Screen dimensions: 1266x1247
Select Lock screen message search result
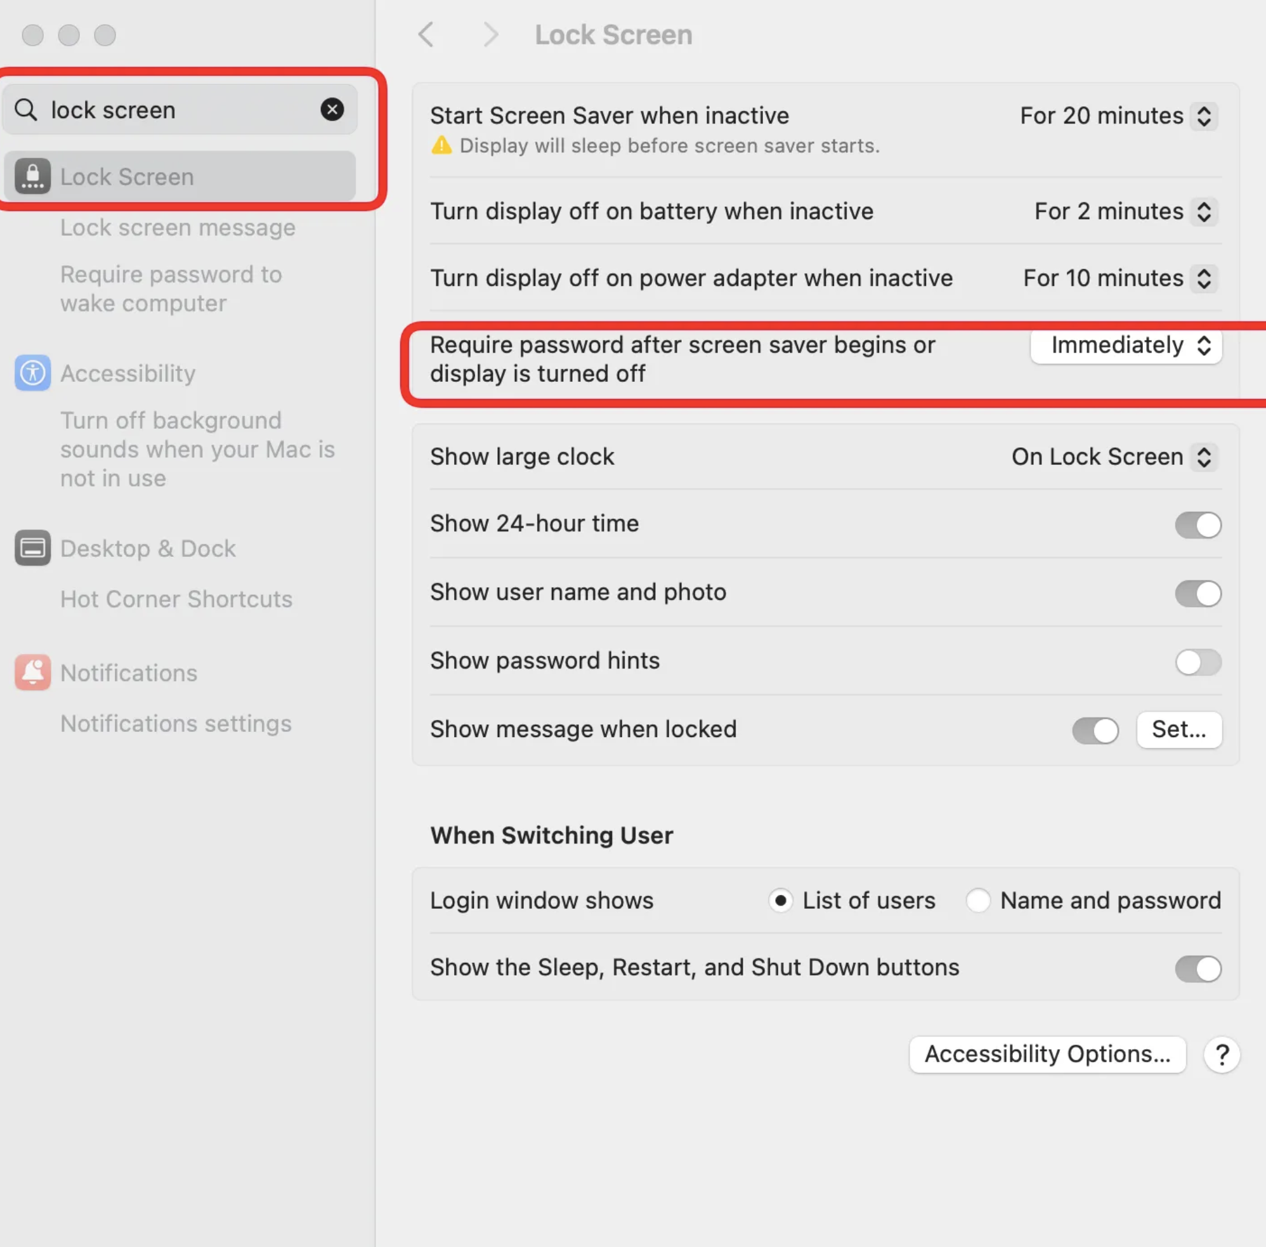pos(178,227)
